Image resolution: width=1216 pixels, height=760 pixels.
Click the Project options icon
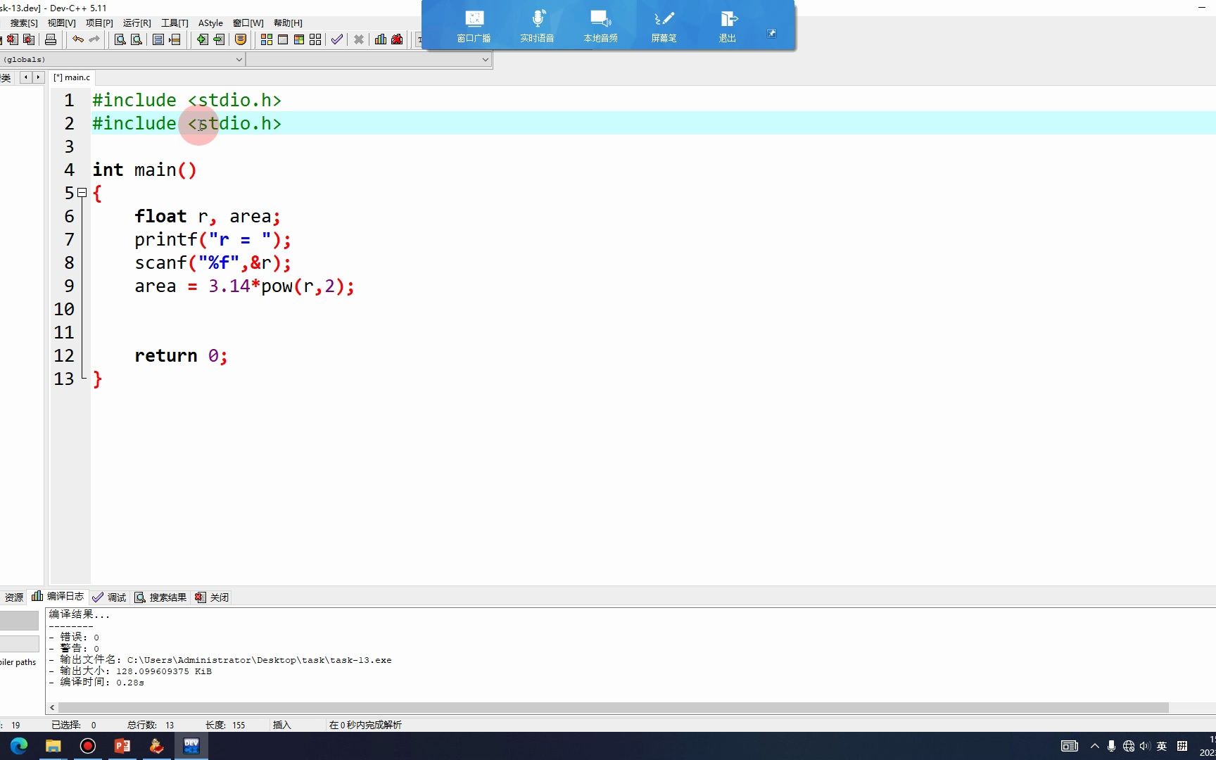pyautogui.click(x=241, y=39)
